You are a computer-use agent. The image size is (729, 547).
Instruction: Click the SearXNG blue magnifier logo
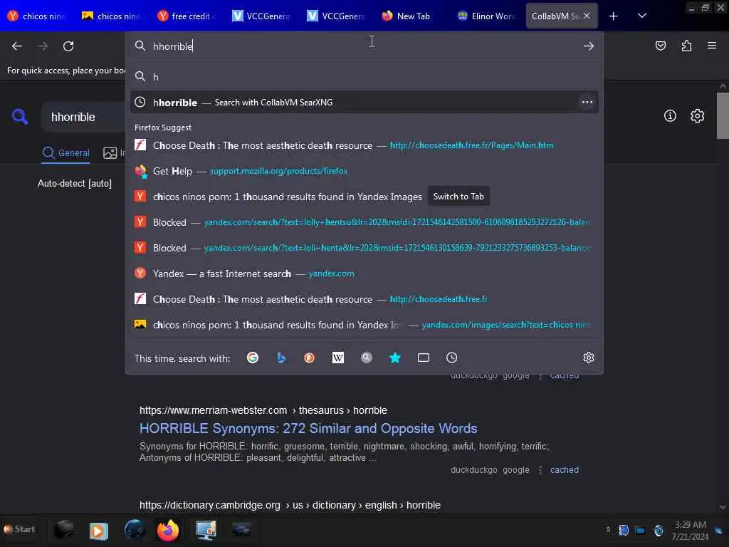pyautogui.click(x=20, y=116)
